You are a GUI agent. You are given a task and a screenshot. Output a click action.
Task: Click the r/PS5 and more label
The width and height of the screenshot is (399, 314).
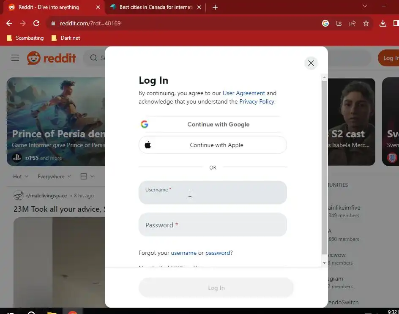pos(44,158)
